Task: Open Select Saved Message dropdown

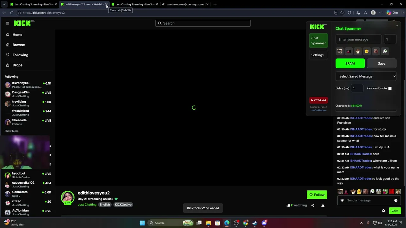Action: [366, 76]
